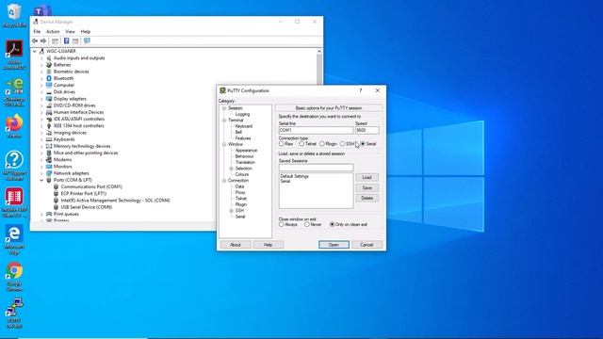
Task: Click the question mark help button in PuTTY title bar
Action: pyautogui.click(x=360, y=90)
